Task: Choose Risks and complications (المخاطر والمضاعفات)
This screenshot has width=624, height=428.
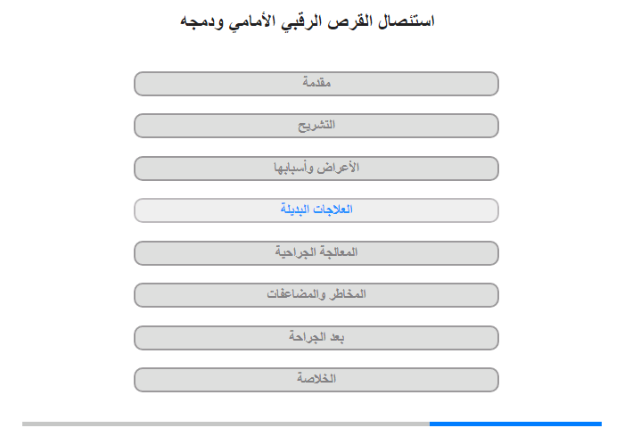Action: tap(316, 295)
